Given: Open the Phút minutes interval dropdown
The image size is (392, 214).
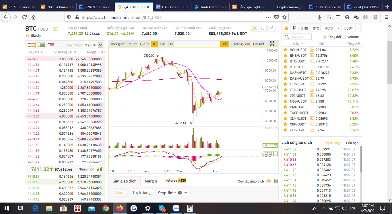Looking at the screenshot, I should [132, 44].
